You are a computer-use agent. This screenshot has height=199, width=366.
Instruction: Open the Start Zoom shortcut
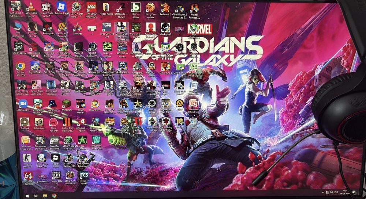[x=23, y=105]
